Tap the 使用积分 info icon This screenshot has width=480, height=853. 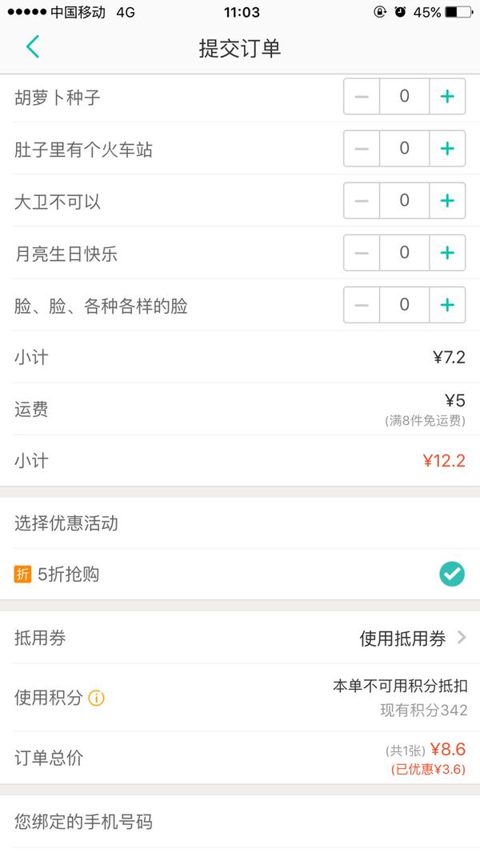tap(96, 698)
